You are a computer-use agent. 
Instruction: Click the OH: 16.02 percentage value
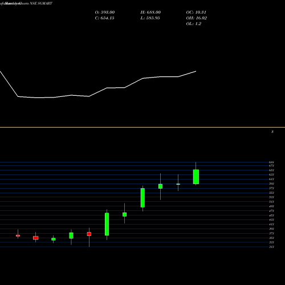(197, 18)
